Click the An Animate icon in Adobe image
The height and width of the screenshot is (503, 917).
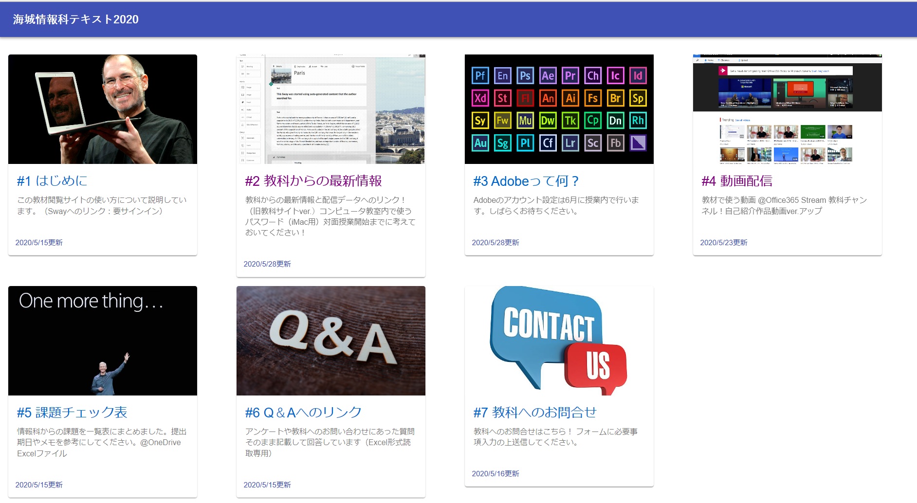(548, 98)
